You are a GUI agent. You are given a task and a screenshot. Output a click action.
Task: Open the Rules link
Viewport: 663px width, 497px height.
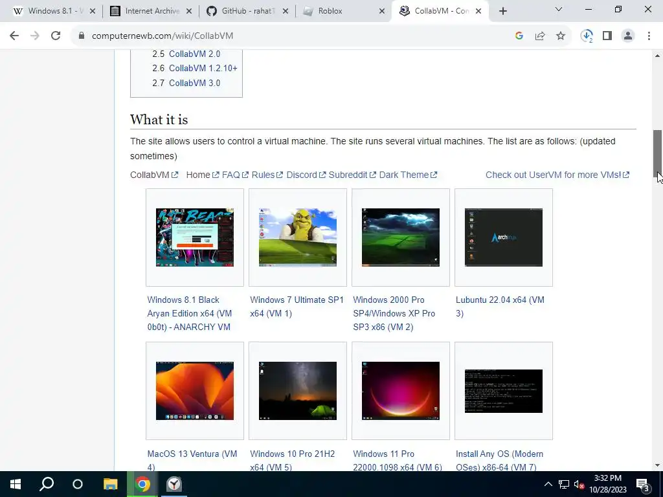click(267, 175)
